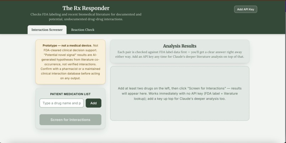Select the Interaction Screener tab
The image size is (286, 143).
(47, 30)
